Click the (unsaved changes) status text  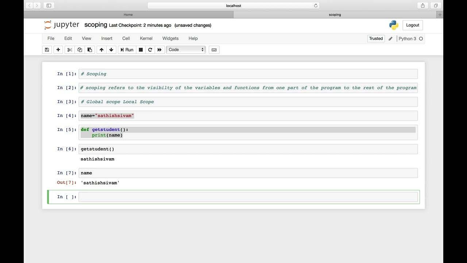(x=193, y=25)
